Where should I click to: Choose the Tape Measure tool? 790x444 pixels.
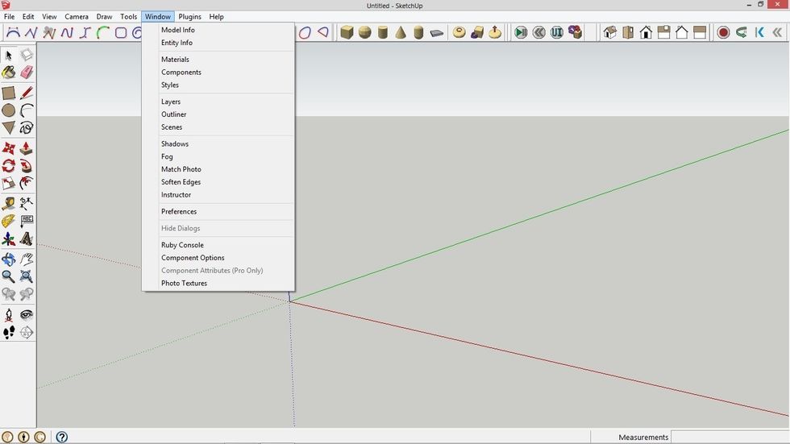(9, 202)
